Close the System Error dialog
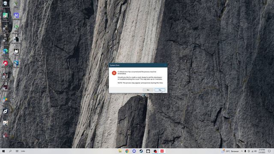This screenshot has width=274, height=154. [165, 65]
